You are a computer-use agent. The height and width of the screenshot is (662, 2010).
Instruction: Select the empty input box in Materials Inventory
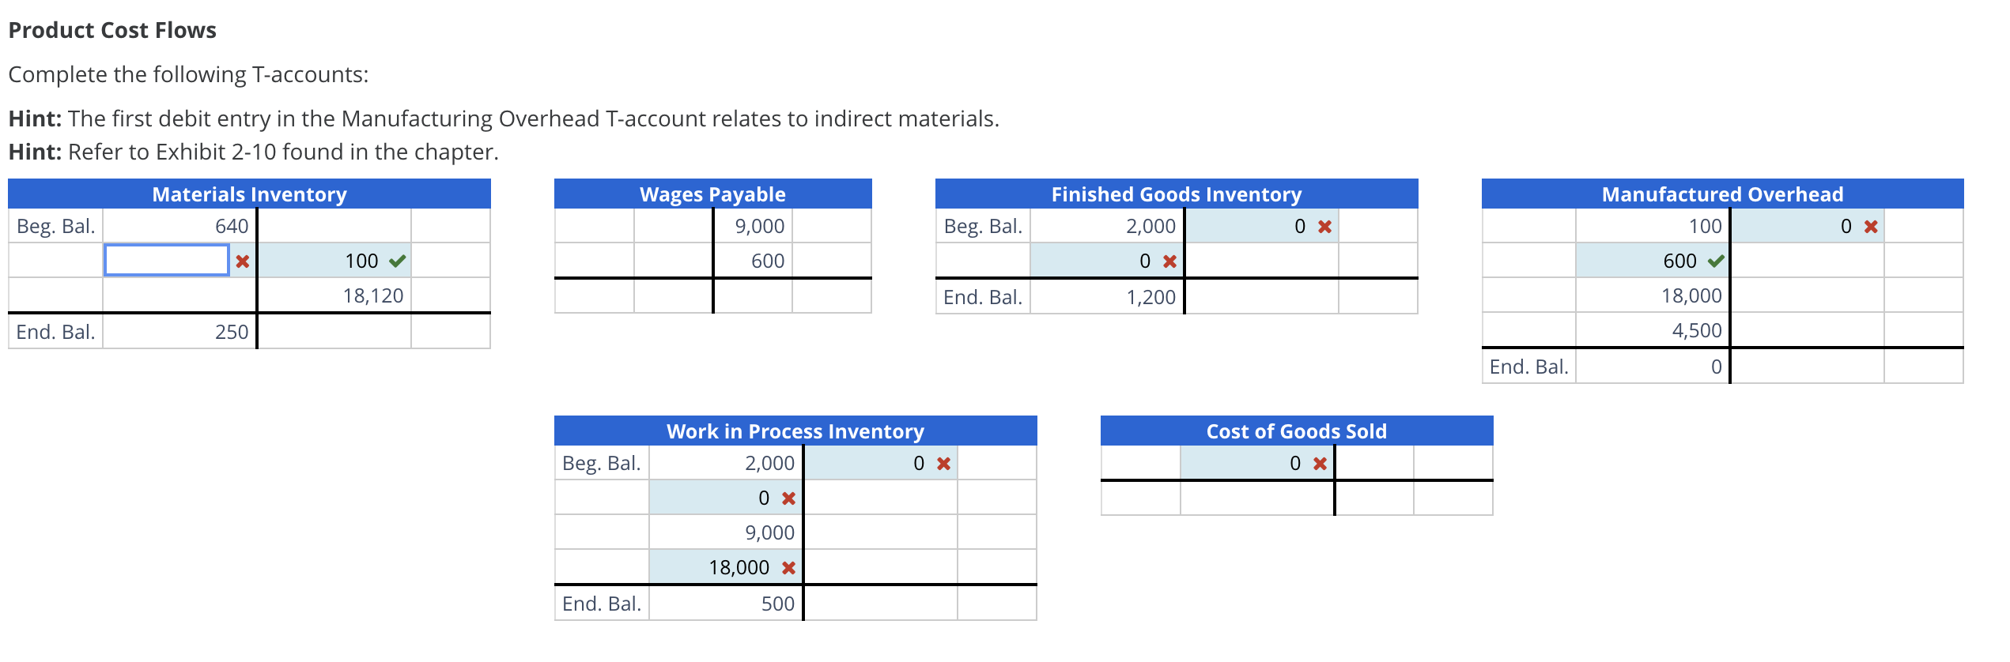pos(167,259)
